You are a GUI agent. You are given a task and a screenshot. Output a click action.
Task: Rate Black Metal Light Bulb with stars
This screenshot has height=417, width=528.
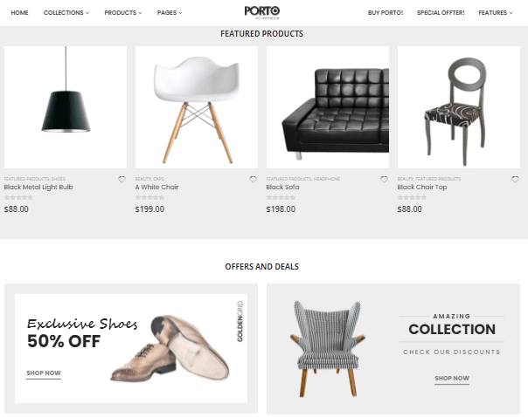[19, 197]
